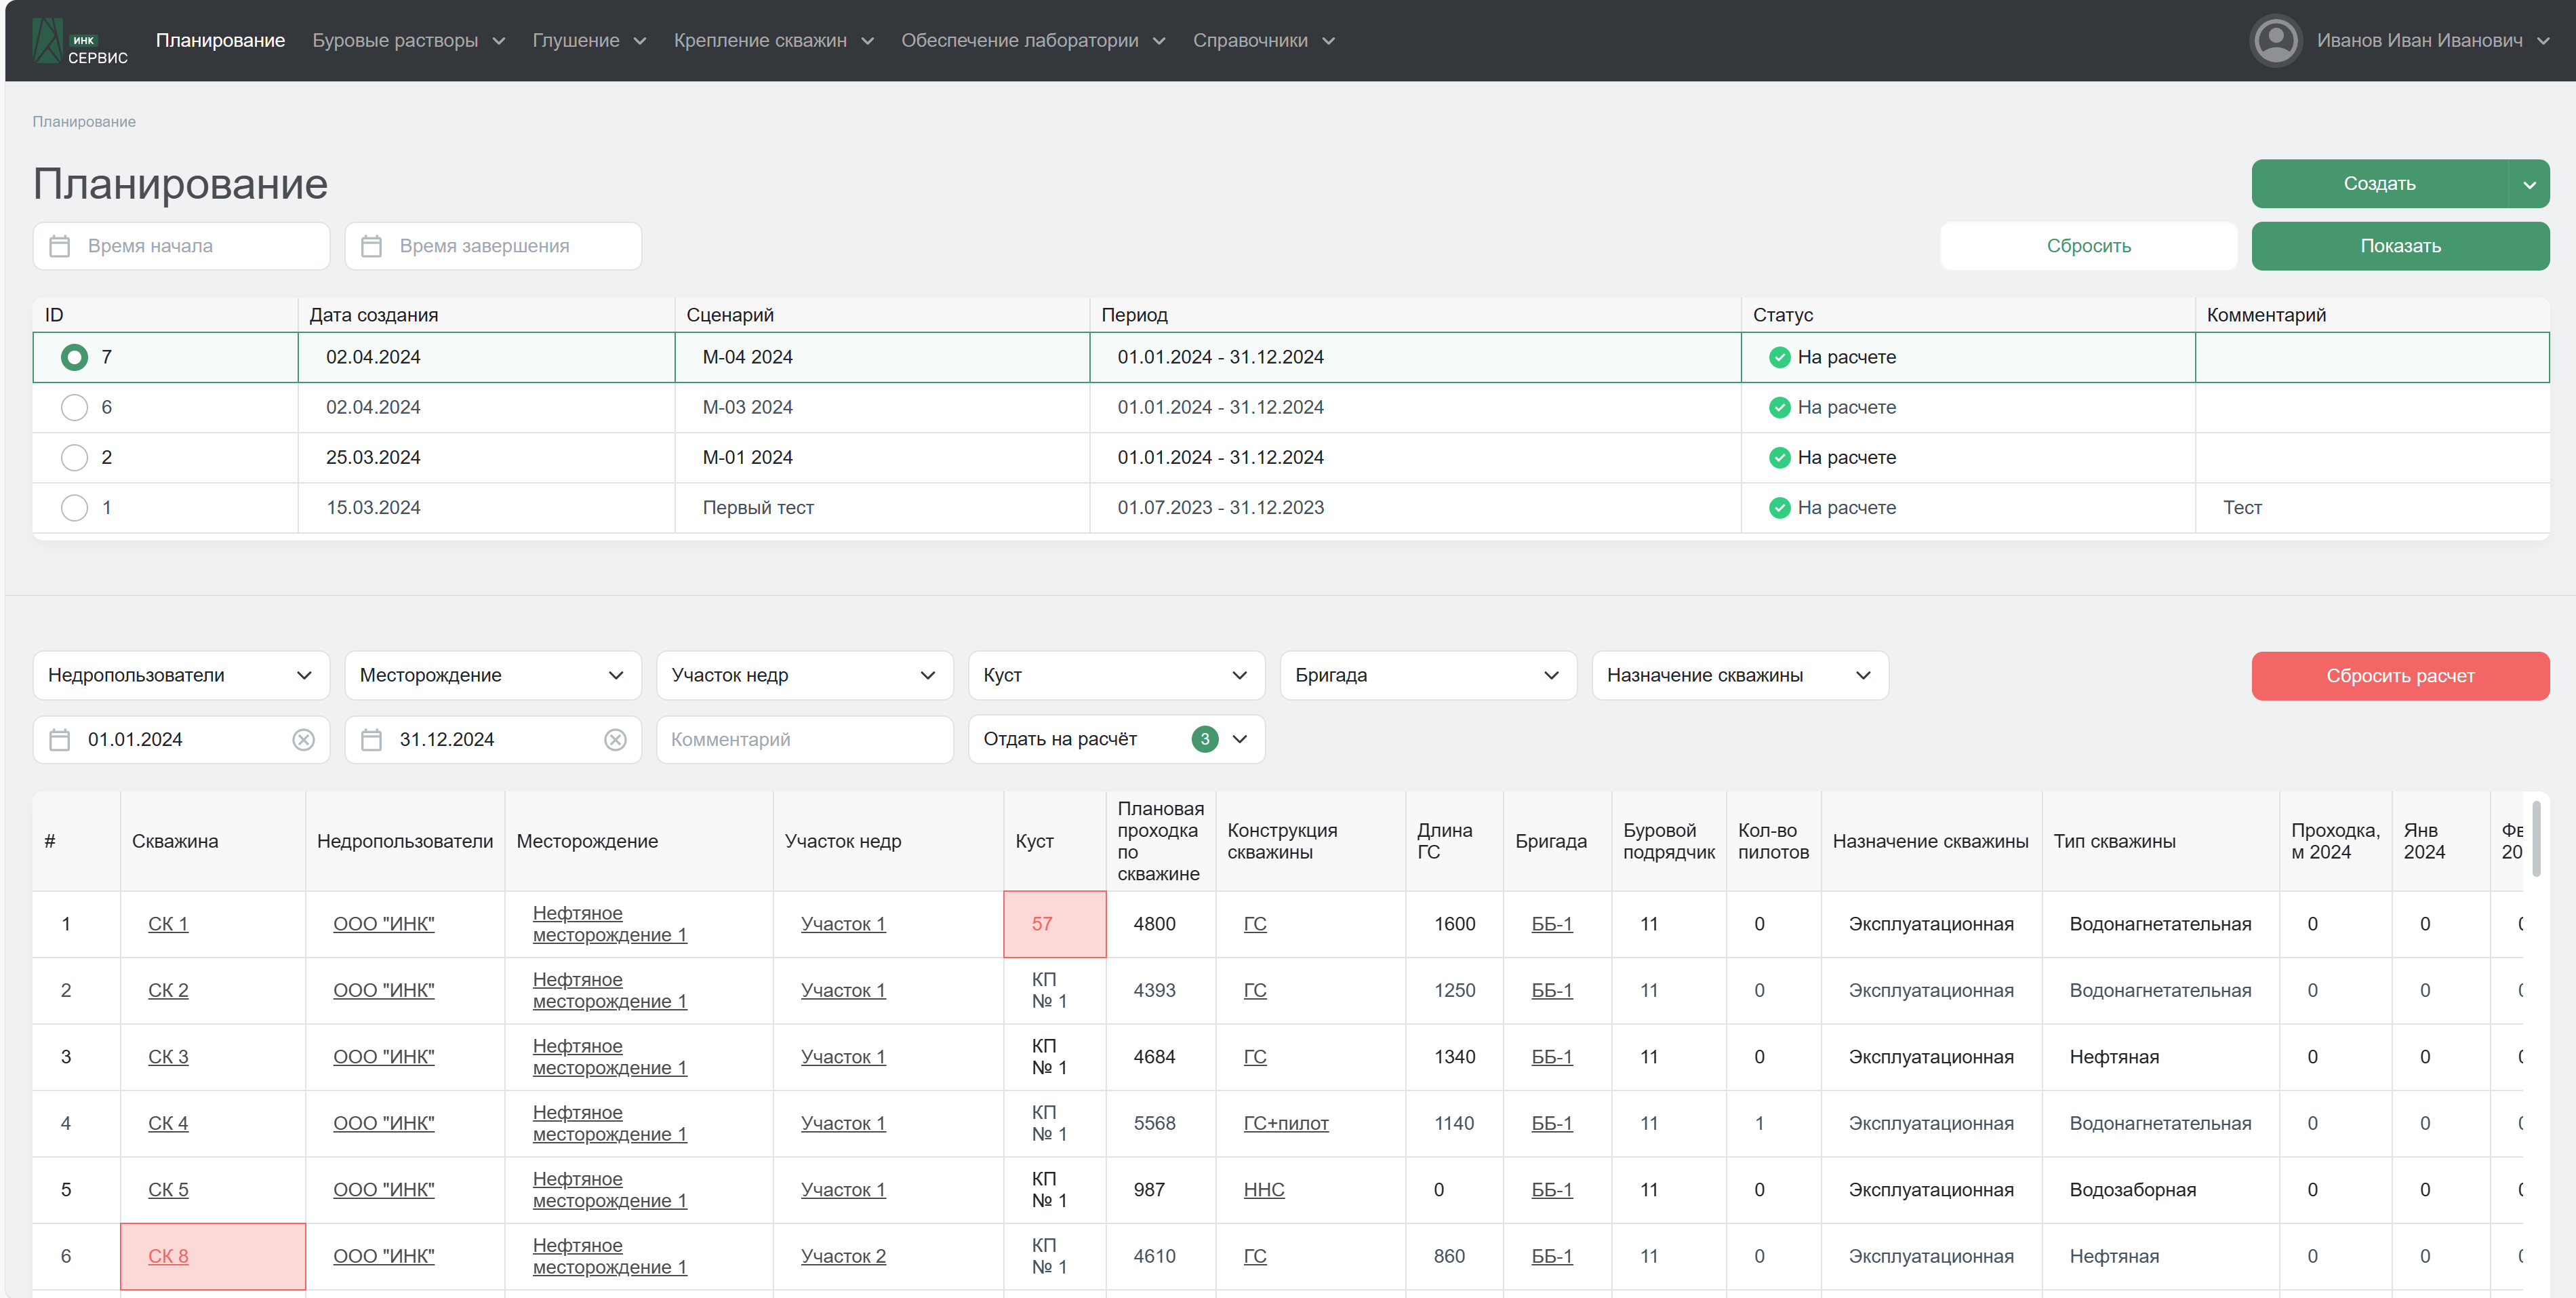The image size is (2576, 1298).
Task: Select radio button for scenario ID 1
Action: coord(74,507)
